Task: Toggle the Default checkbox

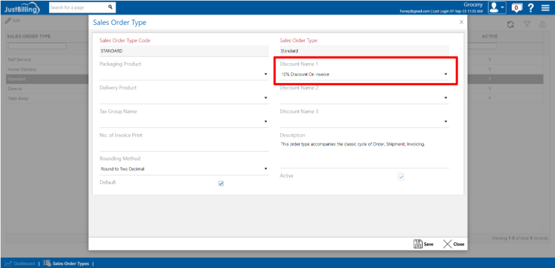Action: coord(221,184)
